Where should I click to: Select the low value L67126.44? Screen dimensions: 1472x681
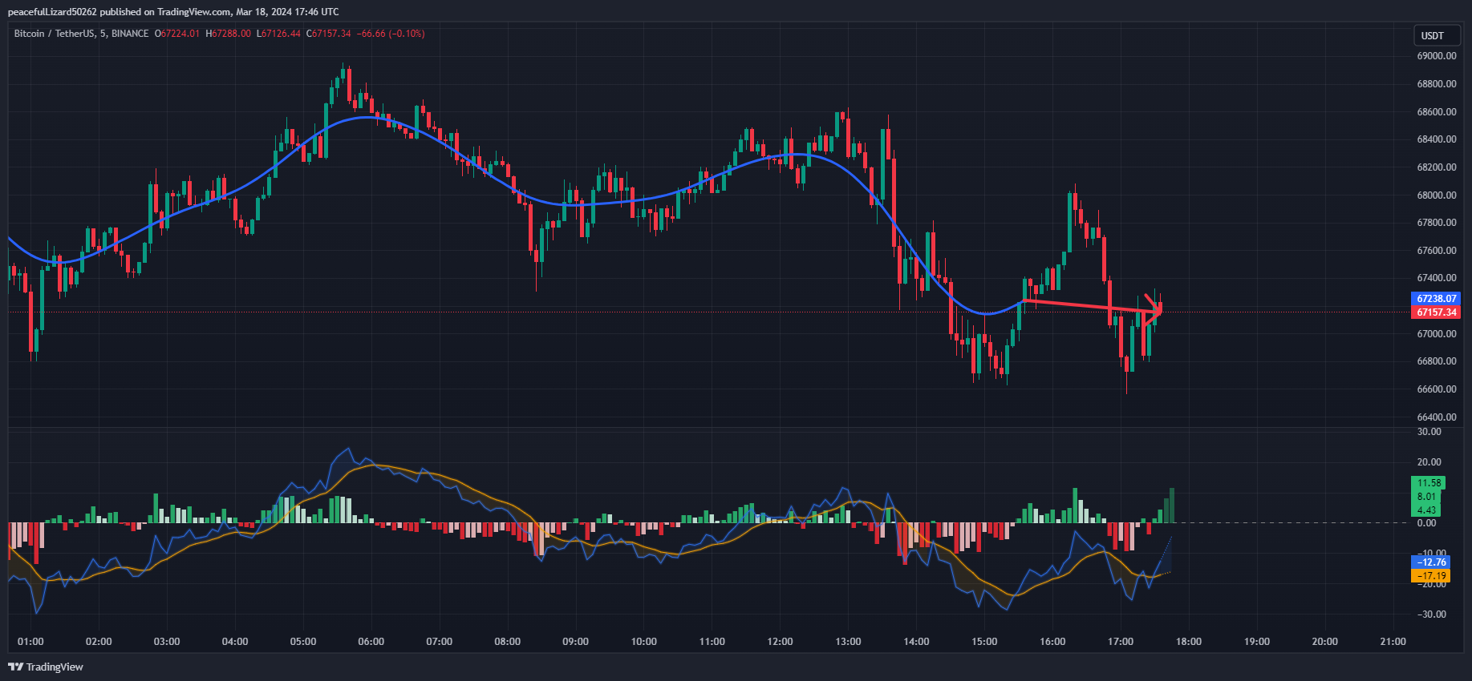click(279, 34)
